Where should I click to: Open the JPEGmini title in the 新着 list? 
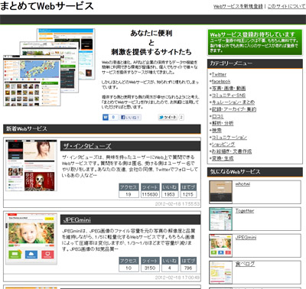point(76,219)
